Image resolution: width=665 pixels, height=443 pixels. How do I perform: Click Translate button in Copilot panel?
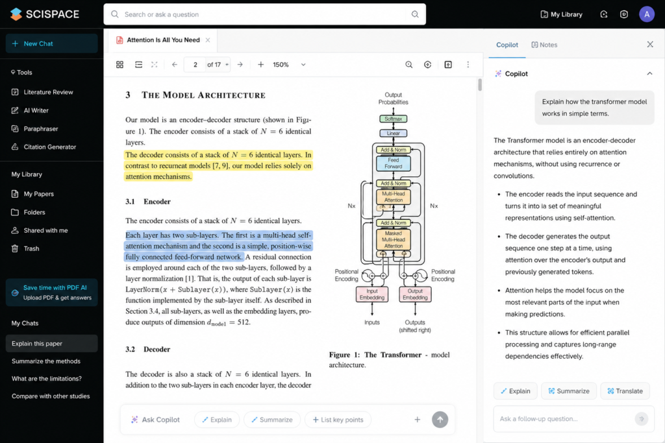(625, 391)
